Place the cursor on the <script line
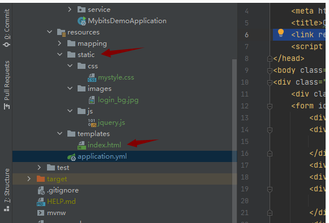This screenshot has height=223, width=329. tap(307, 46)
